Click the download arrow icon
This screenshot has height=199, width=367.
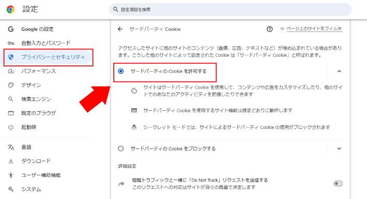click(x=11, y=161)
